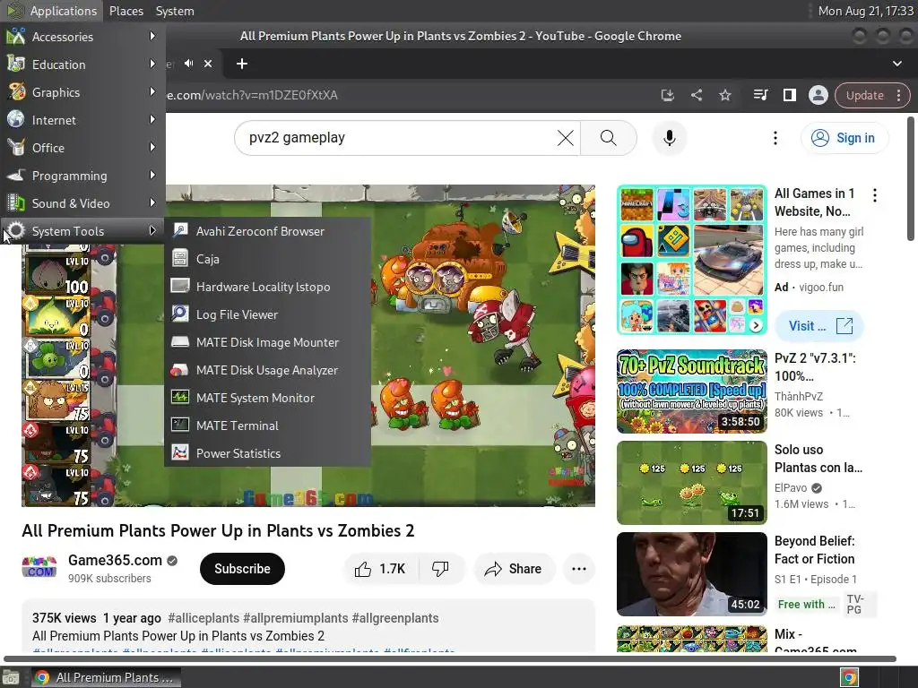Click the date and time clock

click(x=865, y=11)
